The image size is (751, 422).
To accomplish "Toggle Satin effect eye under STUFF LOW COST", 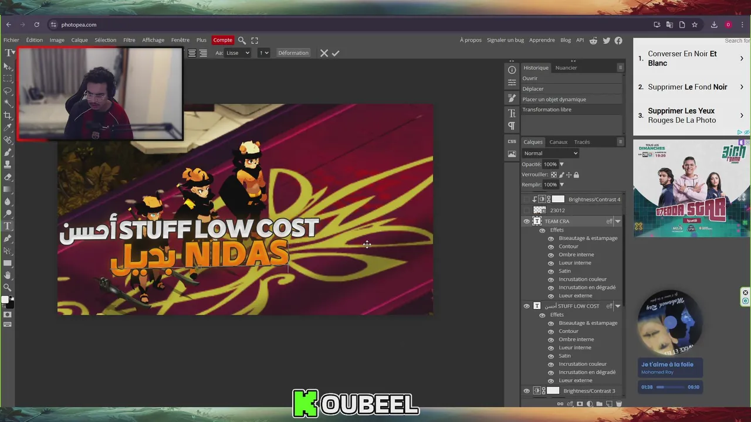I will click(x=551, y=356).
